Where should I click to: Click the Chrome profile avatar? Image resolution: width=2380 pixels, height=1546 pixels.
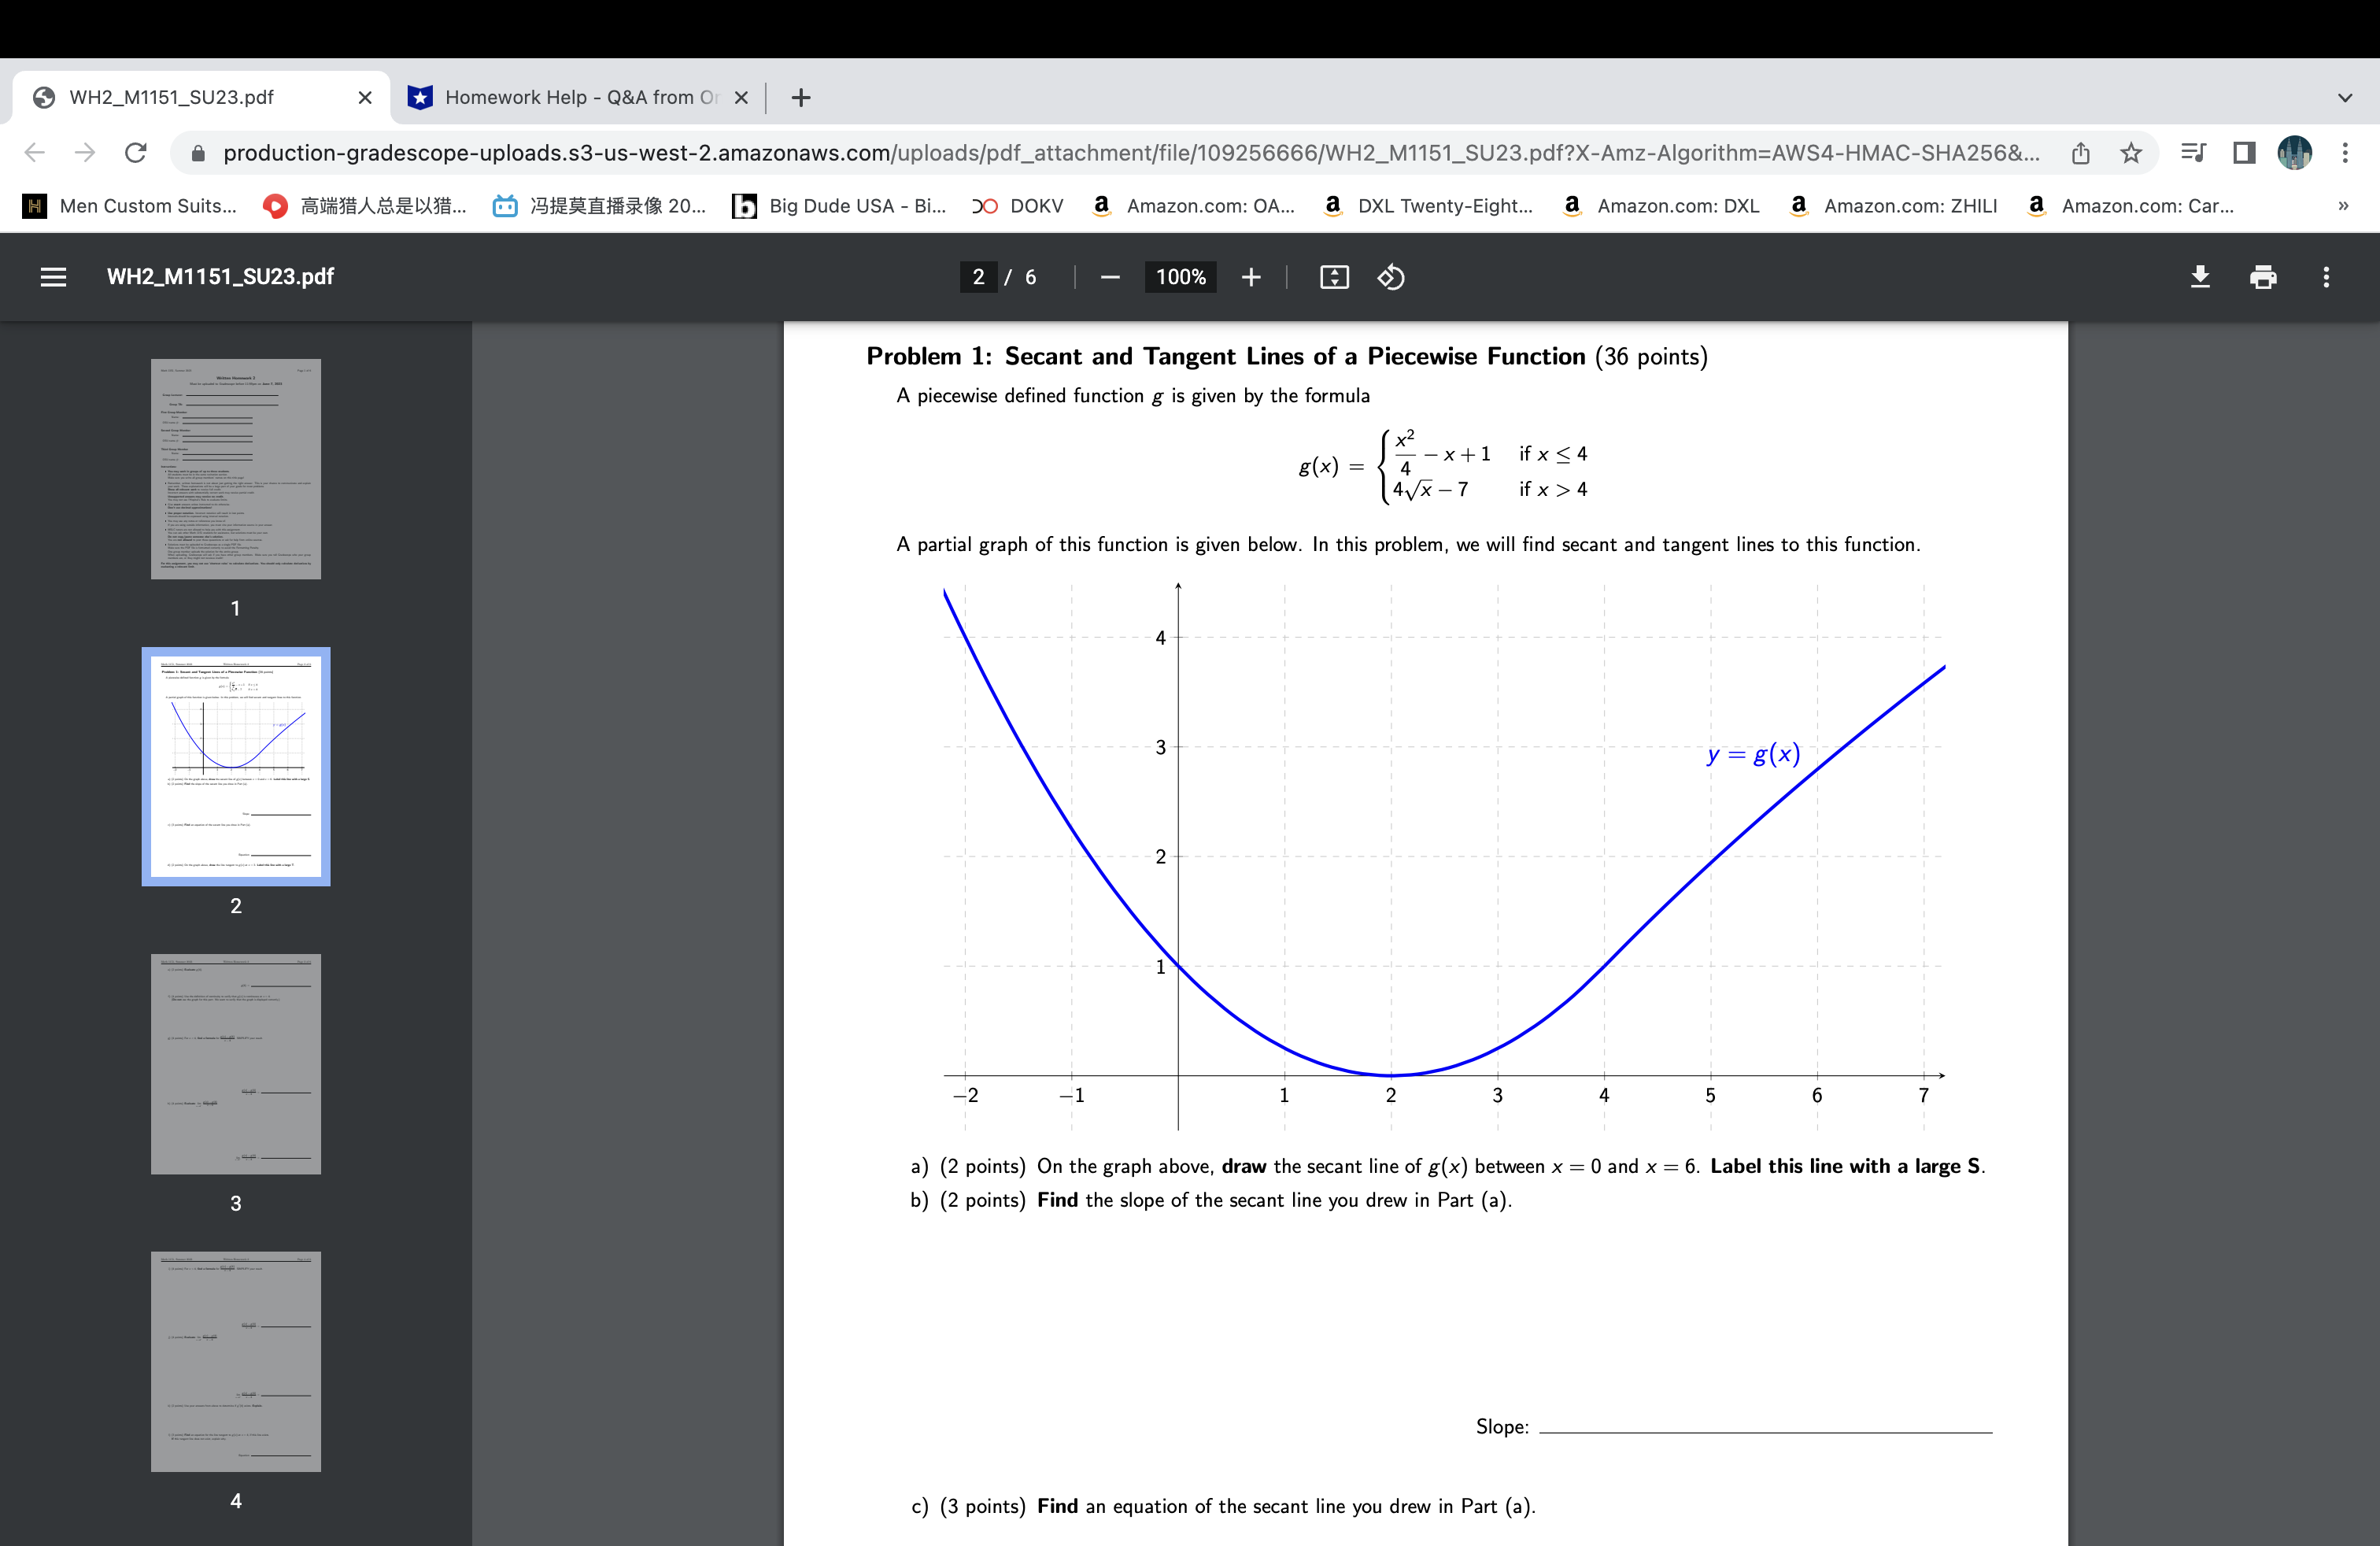tap(2294, 152)
